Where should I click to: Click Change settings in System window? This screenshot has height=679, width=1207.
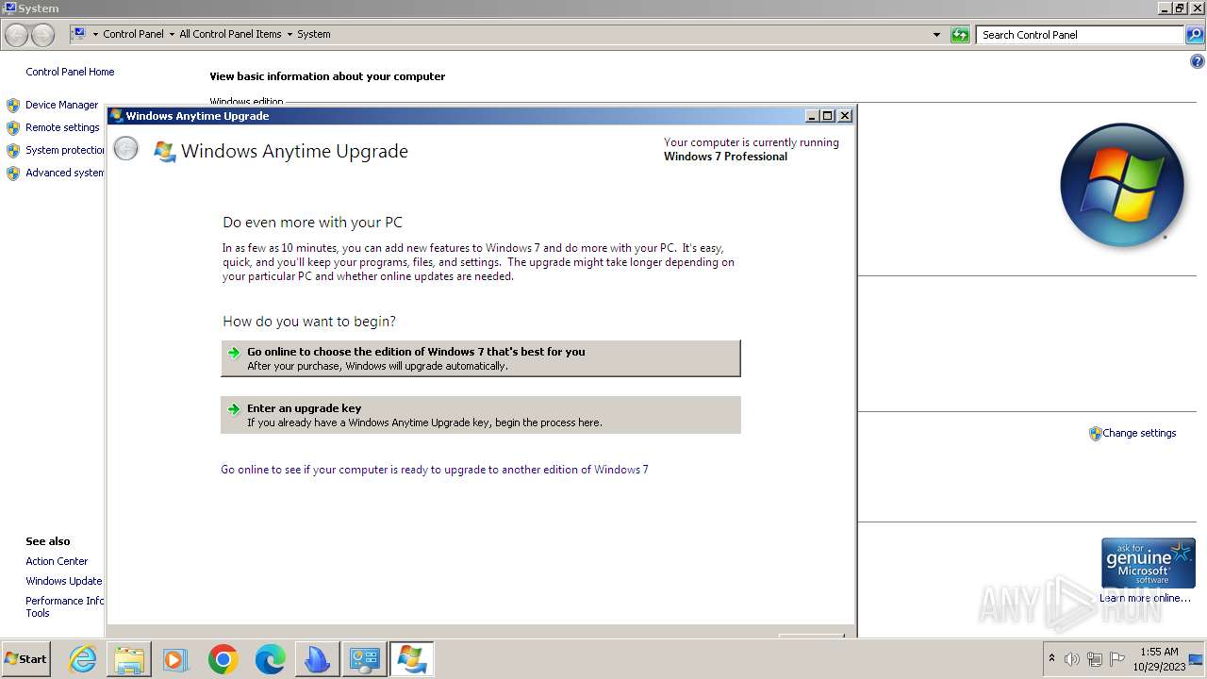1139,433
